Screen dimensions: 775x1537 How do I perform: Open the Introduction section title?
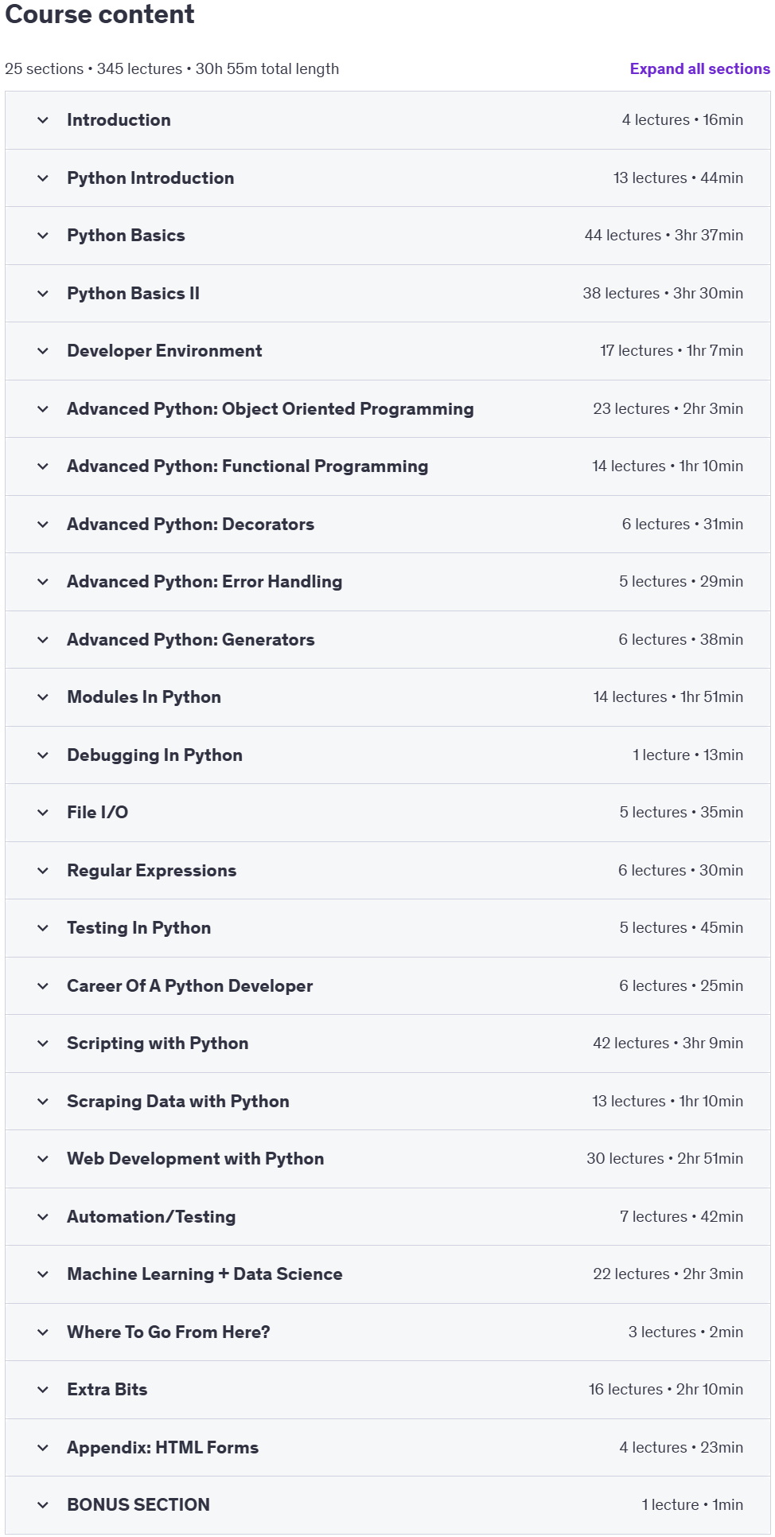click(x=119, y=120)
